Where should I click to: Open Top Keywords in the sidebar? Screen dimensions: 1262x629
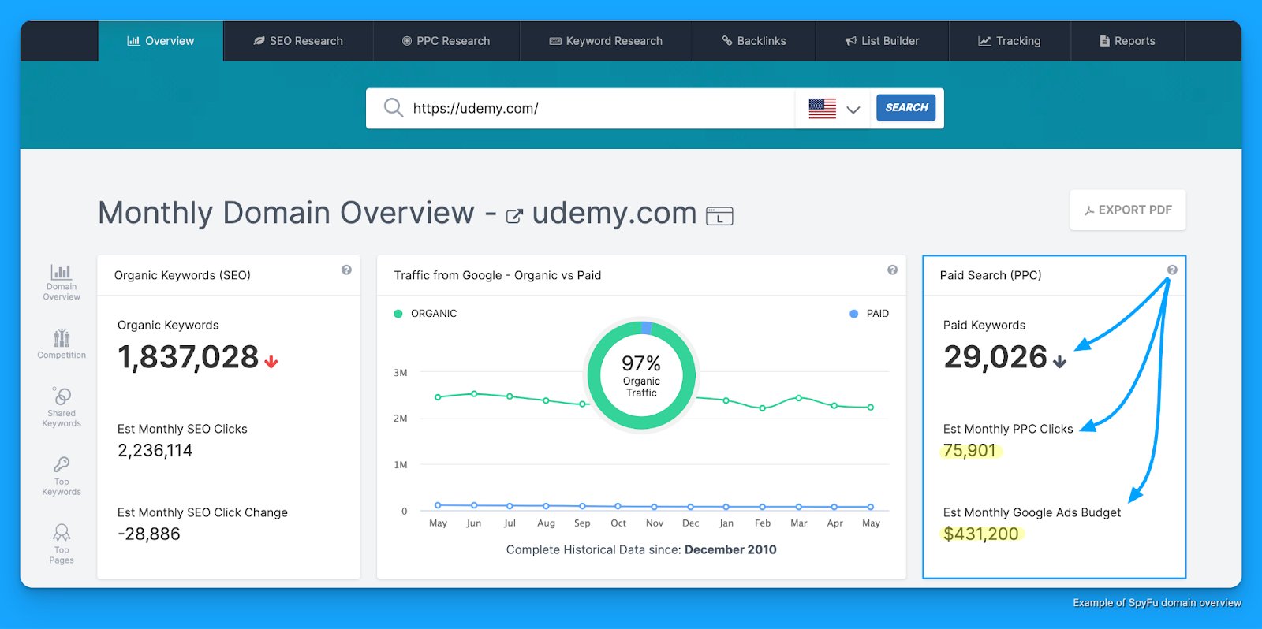pyautogui.click(x=62, y=476)
